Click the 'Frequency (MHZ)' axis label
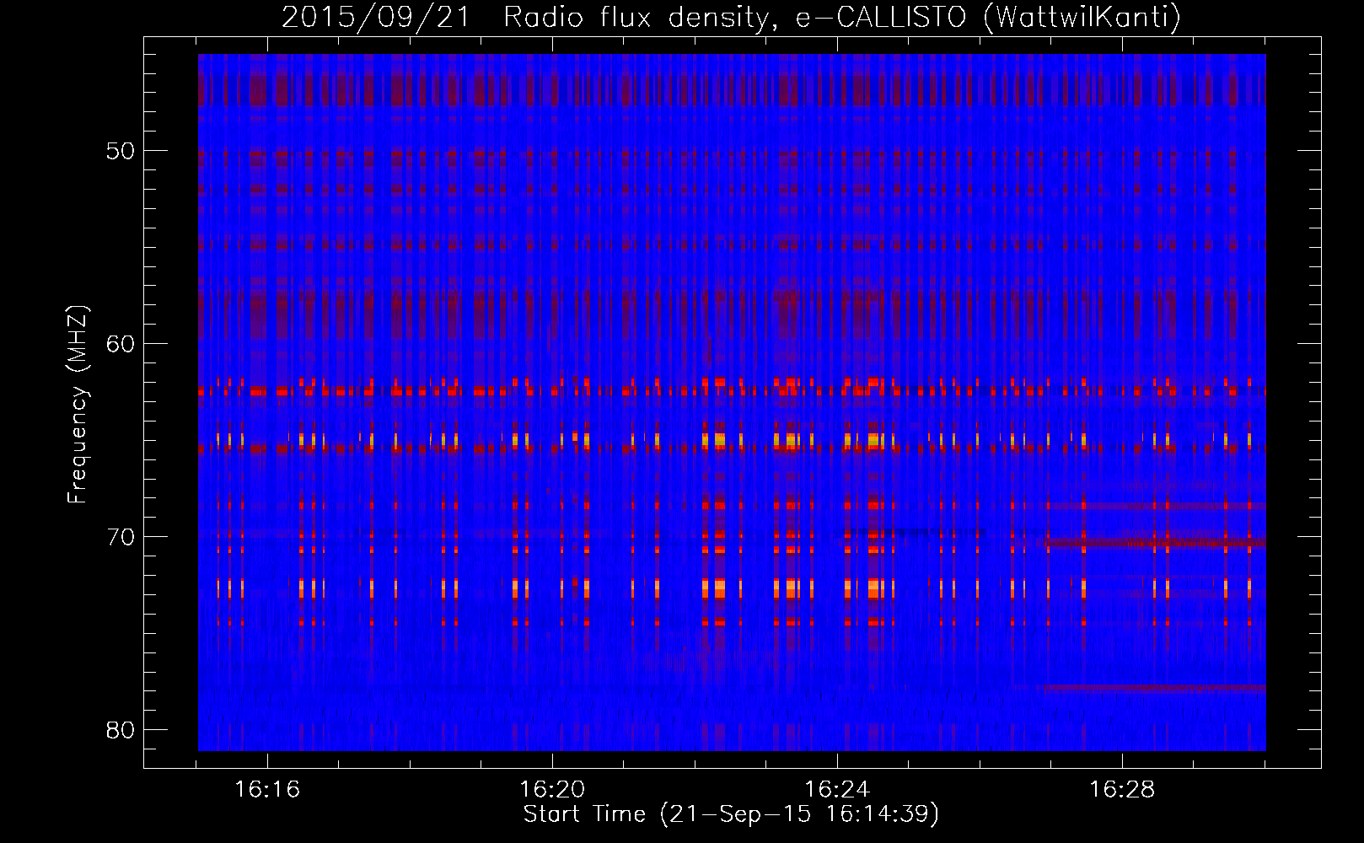1364x843 pixels. tap(78, 405)
